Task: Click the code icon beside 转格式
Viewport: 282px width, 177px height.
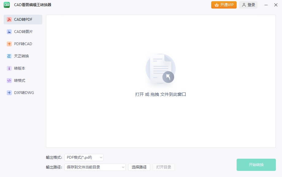Action: pyautogui.click(x=9, y=81)
